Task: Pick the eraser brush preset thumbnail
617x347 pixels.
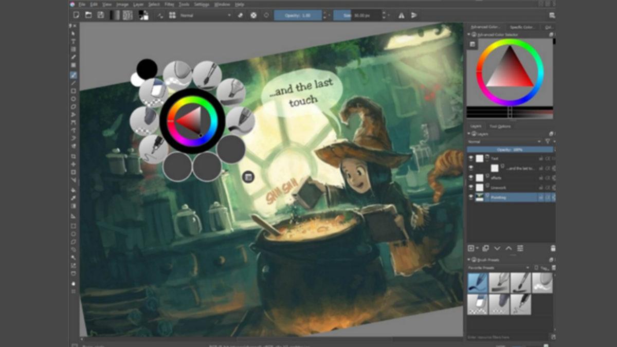Action: coord(477,303)
